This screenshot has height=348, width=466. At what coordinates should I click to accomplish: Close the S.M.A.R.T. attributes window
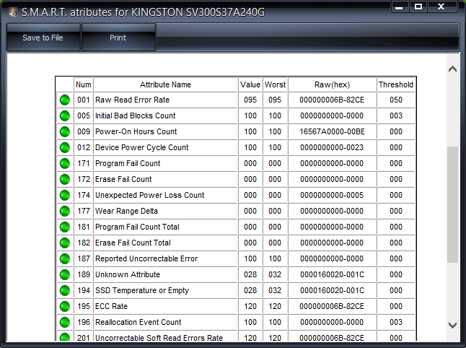[x=441, y=6]
